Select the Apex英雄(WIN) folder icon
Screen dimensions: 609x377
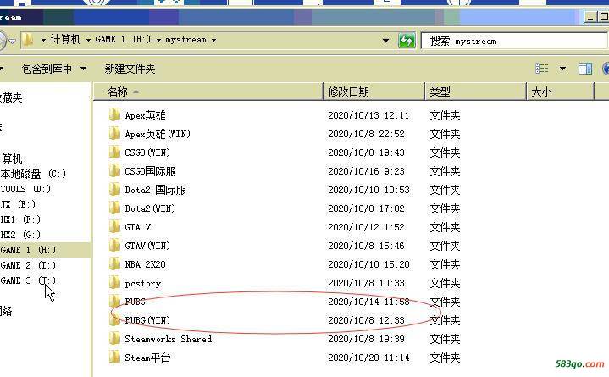[x=114, y=134]
